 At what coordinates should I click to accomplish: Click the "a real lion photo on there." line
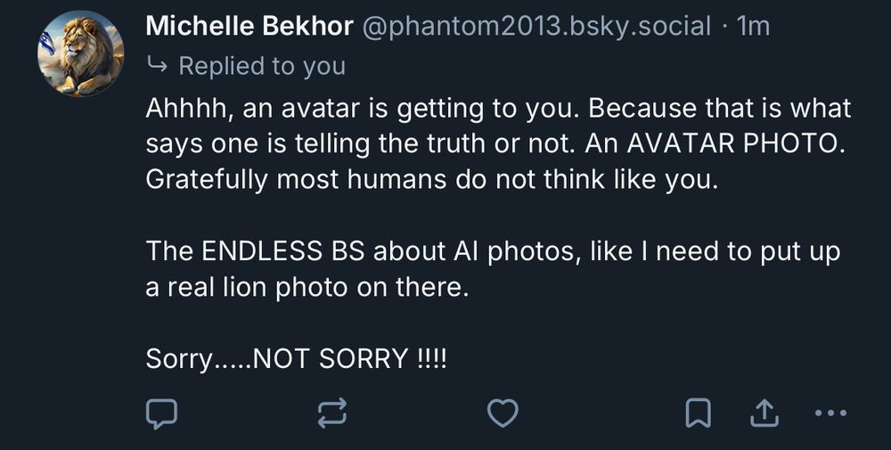click(307, 286)
